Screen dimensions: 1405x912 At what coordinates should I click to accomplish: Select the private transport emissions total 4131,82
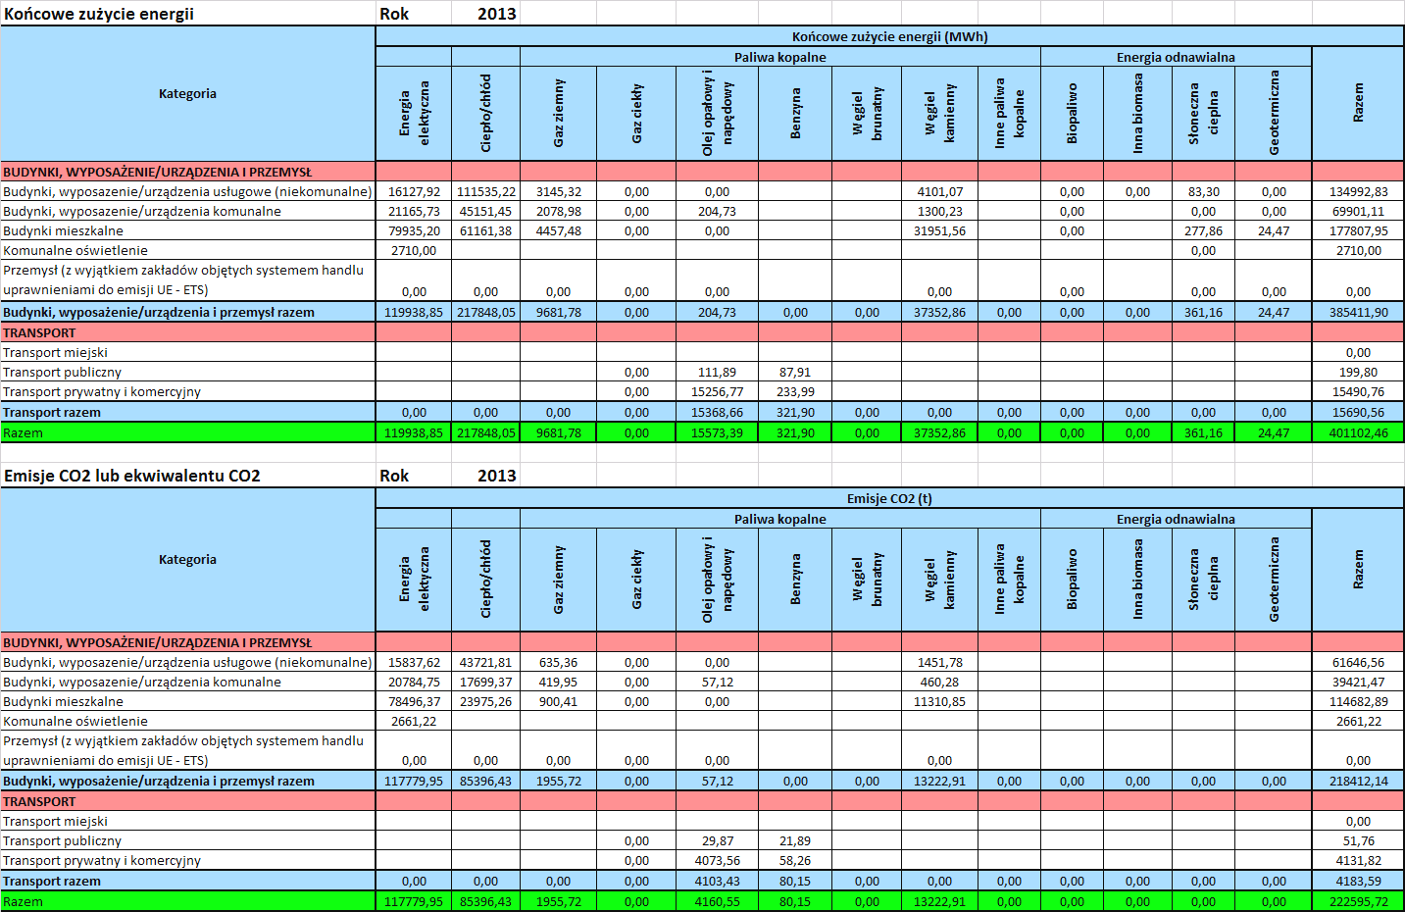tap(1358, 860)
